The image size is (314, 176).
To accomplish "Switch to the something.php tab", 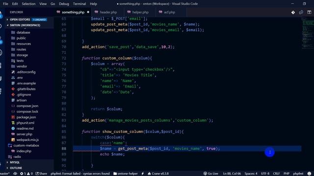I will click(x=73, y=12).
